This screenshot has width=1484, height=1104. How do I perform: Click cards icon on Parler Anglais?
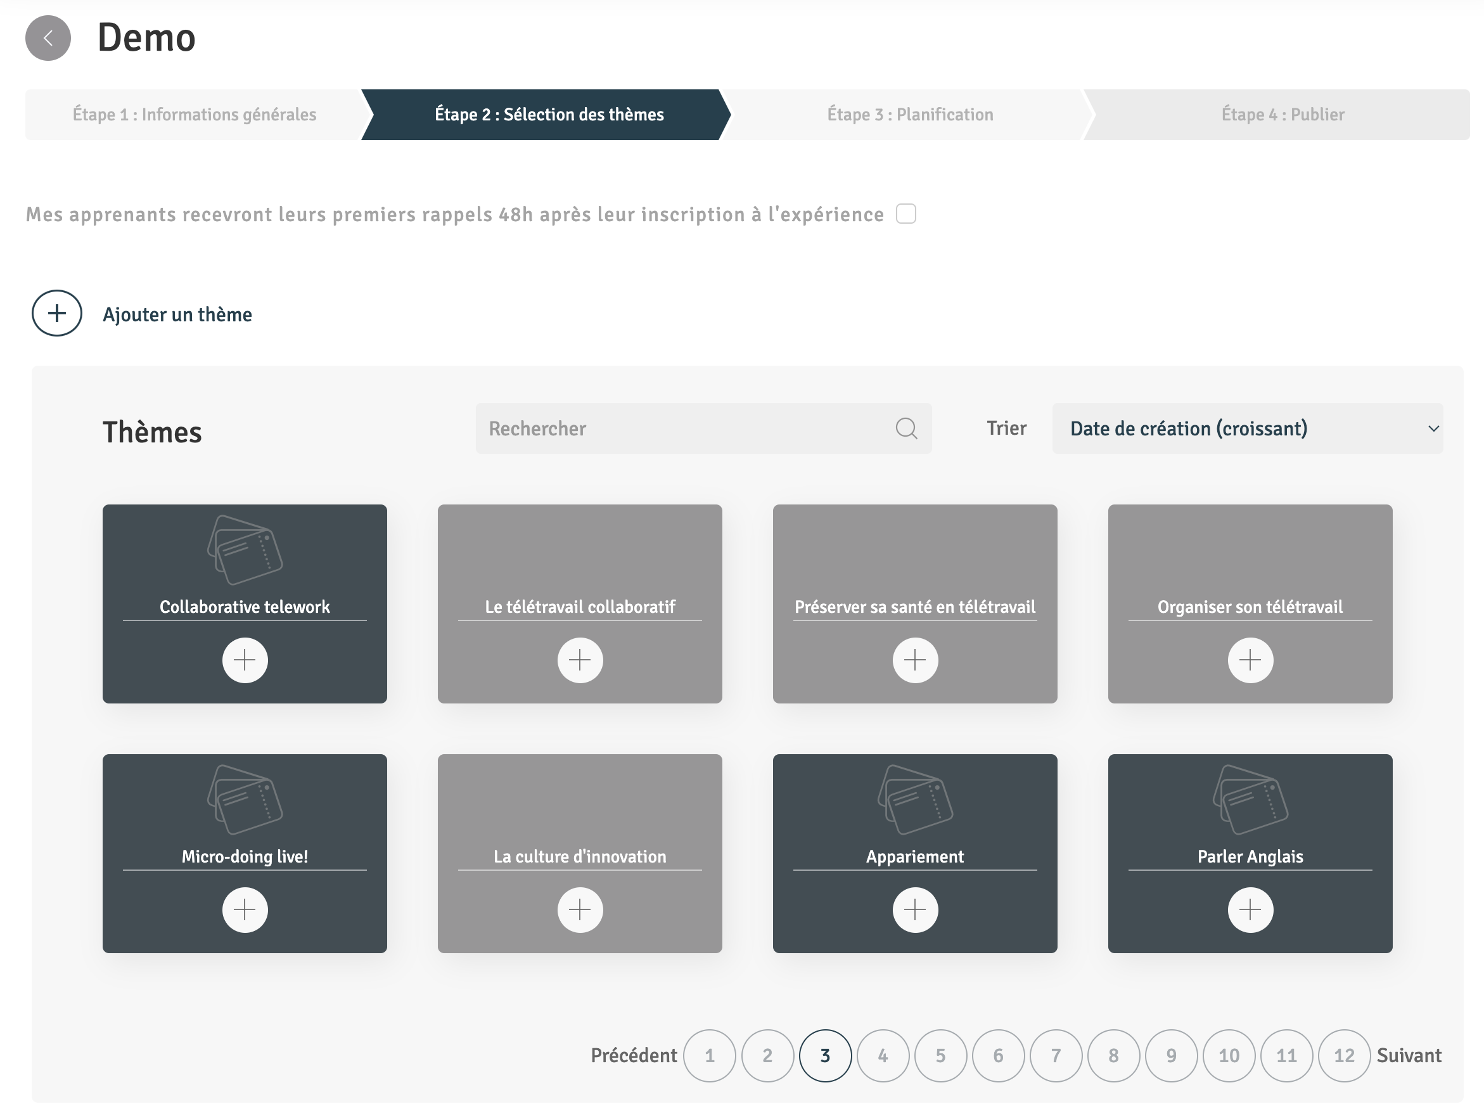[x=1250, y=799]
